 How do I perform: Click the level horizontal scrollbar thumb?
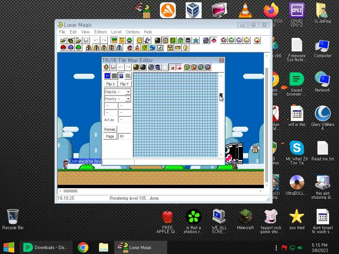coord(71,191)
